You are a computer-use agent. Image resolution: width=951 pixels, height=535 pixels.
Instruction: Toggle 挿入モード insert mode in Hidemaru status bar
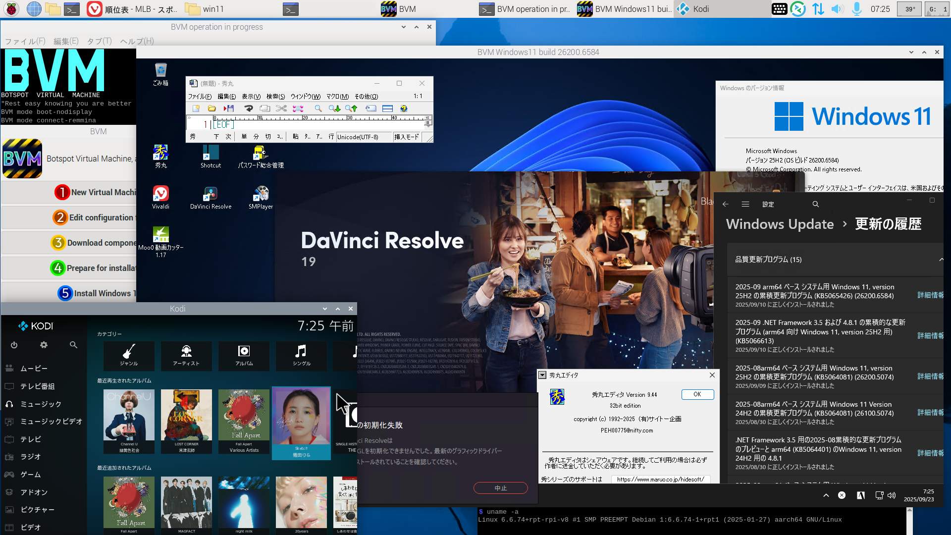(x=406, y=137)
